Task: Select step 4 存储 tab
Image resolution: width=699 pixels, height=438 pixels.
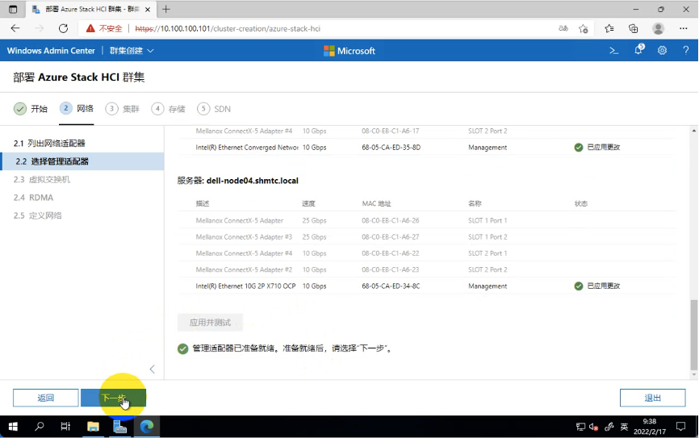Action: 168,109
